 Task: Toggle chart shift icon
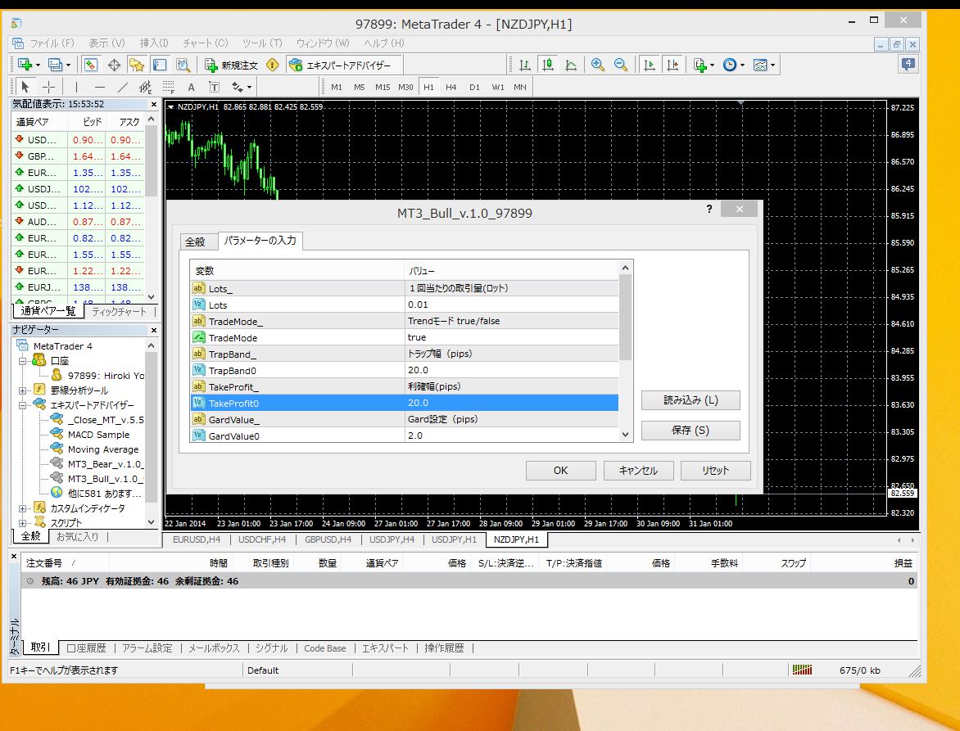[672, 65]
